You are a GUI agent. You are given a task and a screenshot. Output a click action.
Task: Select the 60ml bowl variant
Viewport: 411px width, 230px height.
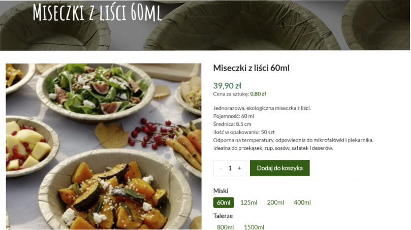click(224, 203)
